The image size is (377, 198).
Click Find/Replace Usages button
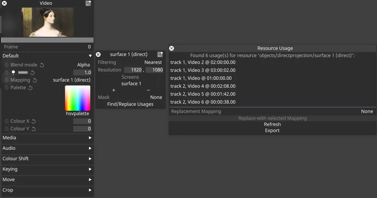(130, 104)
